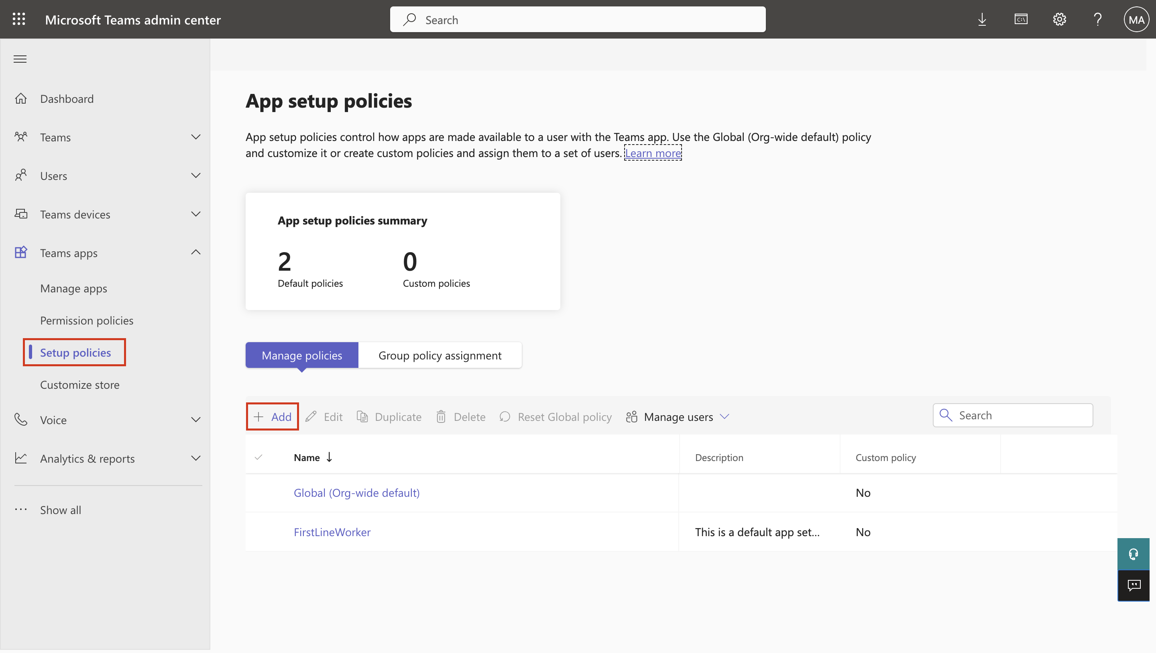Open the MA account avatar
This screenshot has height=653, width=1156.
tap(1136, 19)
